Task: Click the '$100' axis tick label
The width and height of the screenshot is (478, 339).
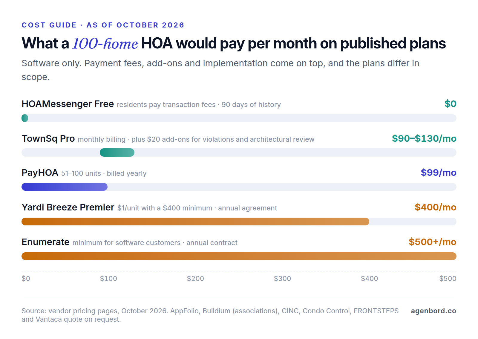Action: pyautogui.click(x=108, y=279)
